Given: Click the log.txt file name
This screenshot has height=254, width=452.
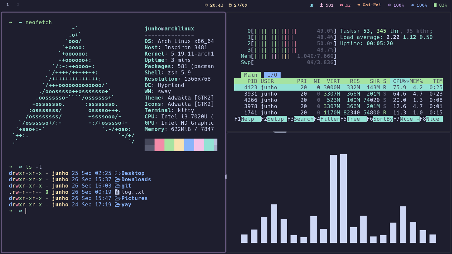Looking at the screenshot, I should tap(133, 192).
